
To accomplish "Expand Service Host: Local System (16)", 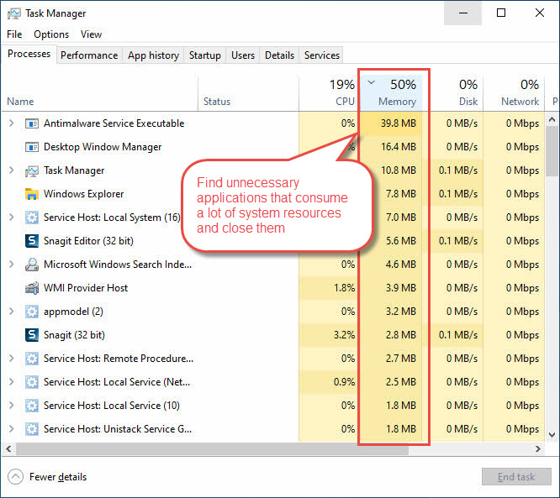I will pos(11,218).
